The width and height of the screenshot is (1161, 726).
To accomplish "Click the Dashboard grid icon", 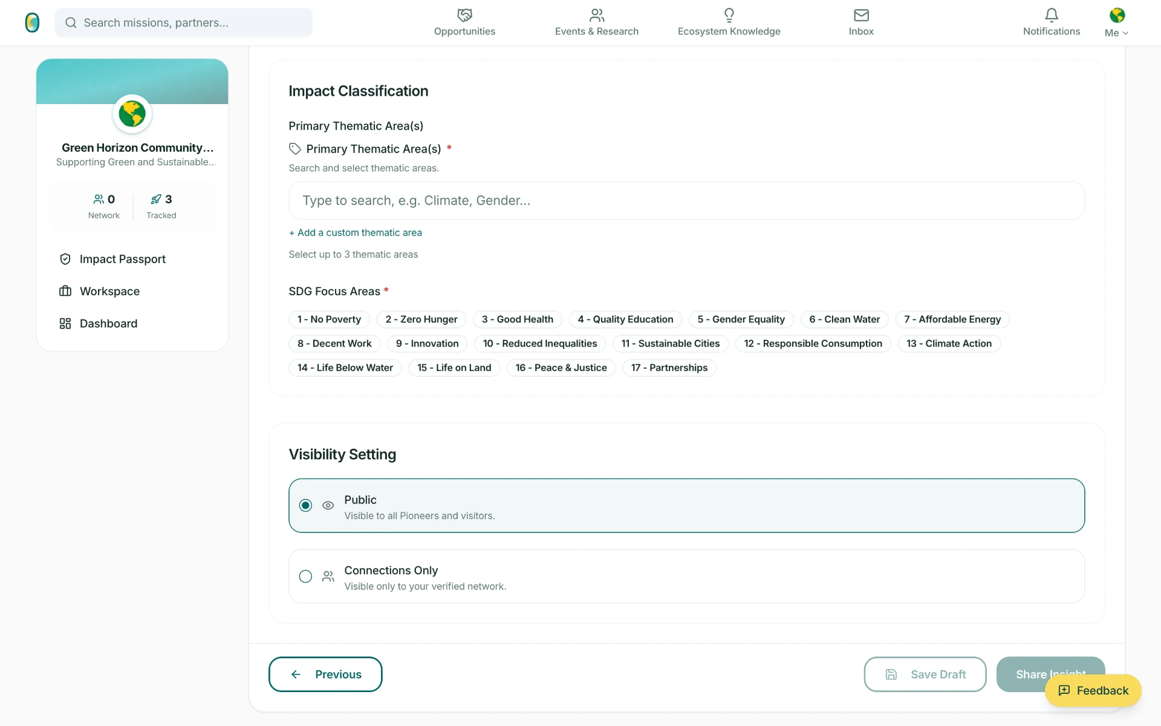I will pos(65,324).
